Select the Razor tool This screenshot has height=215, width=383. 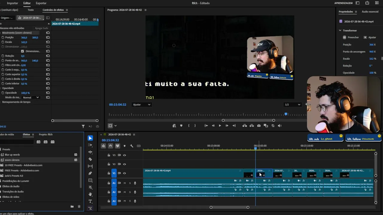coord(90,159)
